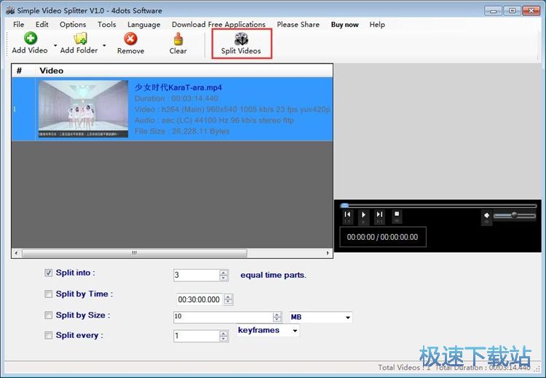Click the Total Duration status text
Viewport: 546px width, 378px height.
point(483,368)
